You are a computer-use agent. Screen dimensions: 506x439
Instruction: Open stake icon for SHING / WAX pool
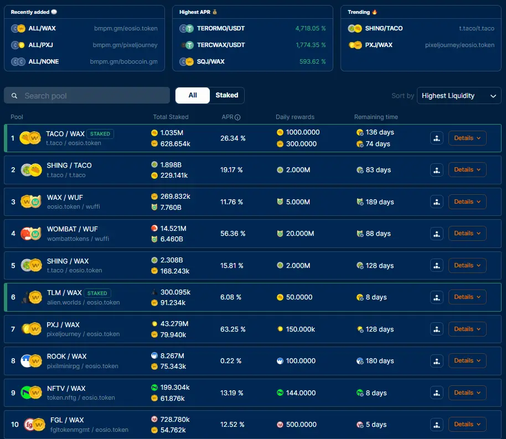point(437,265)
